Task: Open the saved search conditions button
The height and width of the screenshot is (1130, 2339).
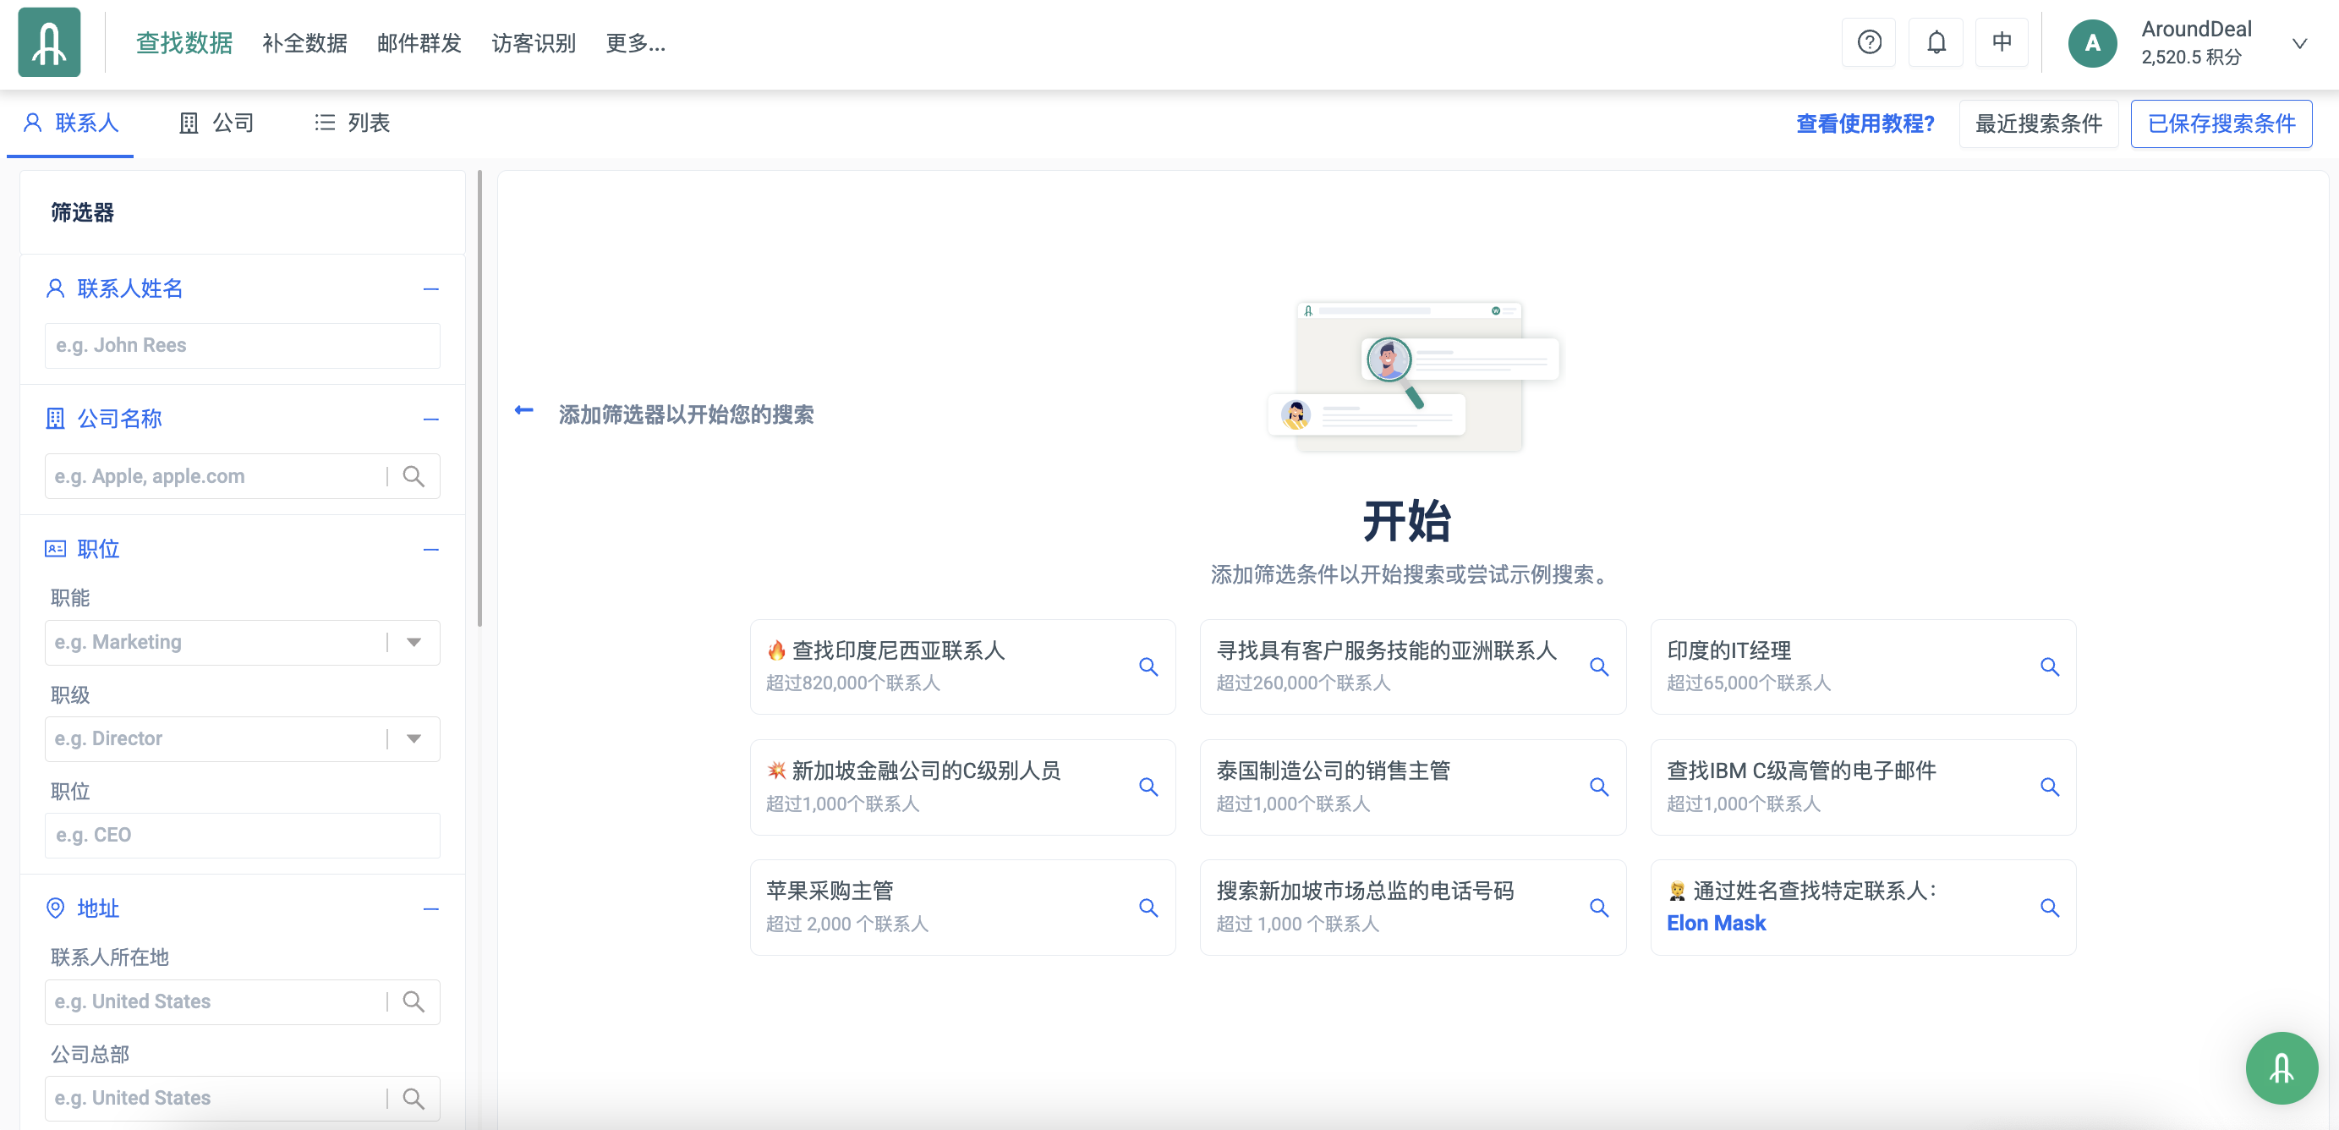Action: point(2220,123)
